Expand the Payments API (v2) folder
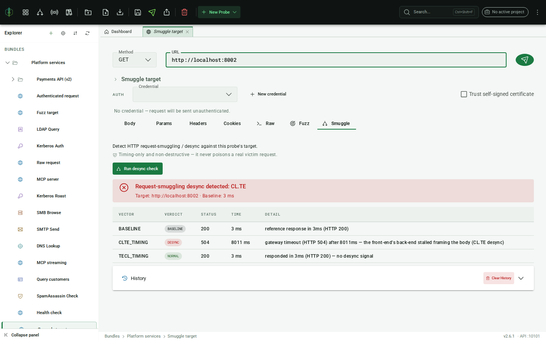 coord(13,79)
